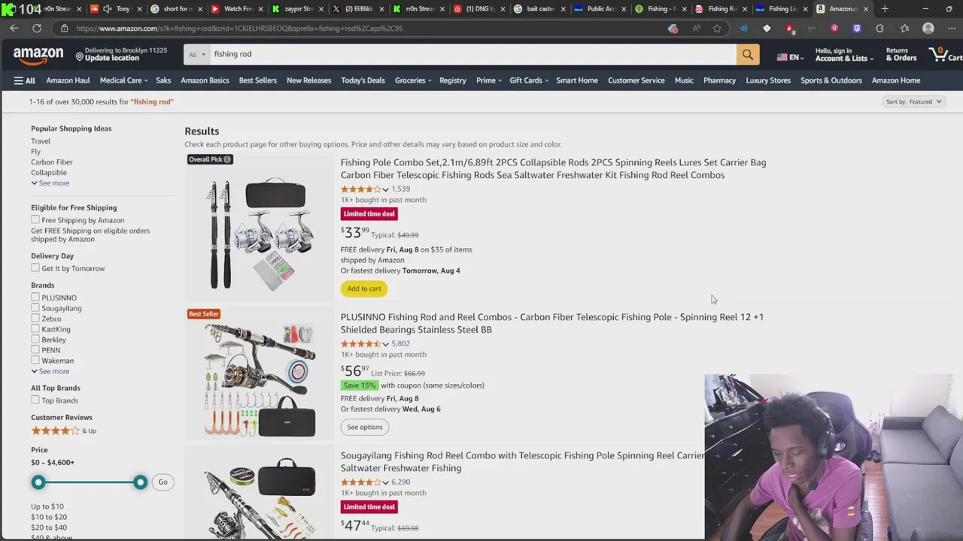Expand See more under Popular Shopping Ideas
This screenshot has width=963, height=541.
click(x=50, y=183)
